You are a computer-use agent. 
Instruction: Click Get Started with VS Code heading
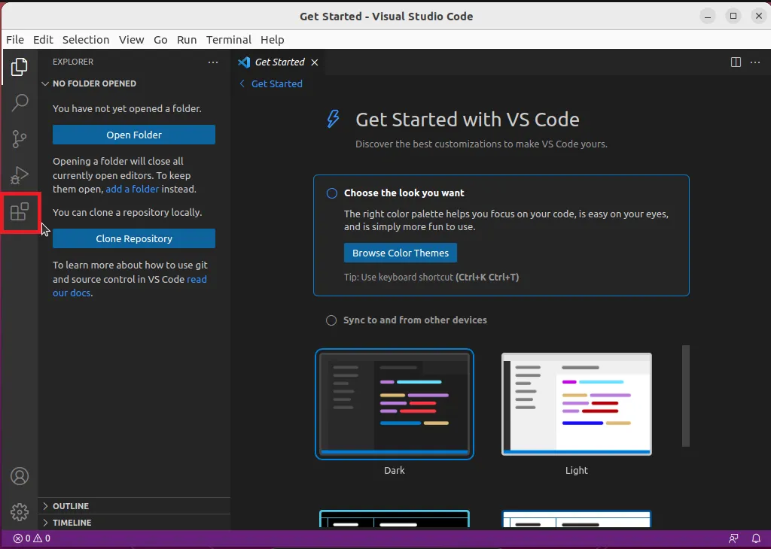(467, 120)
